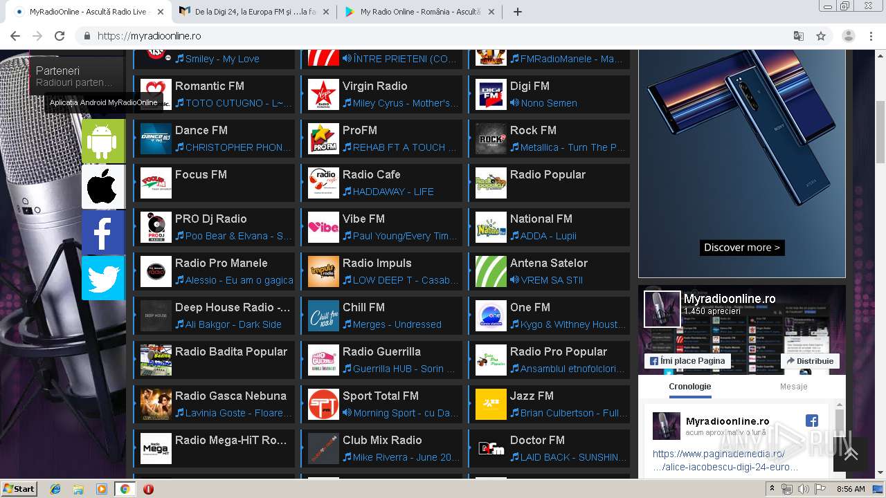Image resolution: width=886 pixels, height=498 pixels.
Task: Click the Radio Guerrilla station logo
Action: click(323, 360)
